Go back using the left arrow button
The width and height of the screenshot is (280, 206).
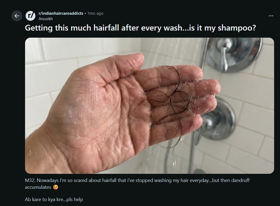tap(17, 16)
